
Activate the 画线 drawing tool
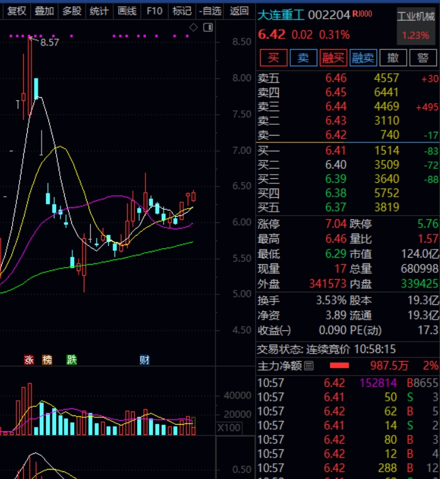click(127, 11)
